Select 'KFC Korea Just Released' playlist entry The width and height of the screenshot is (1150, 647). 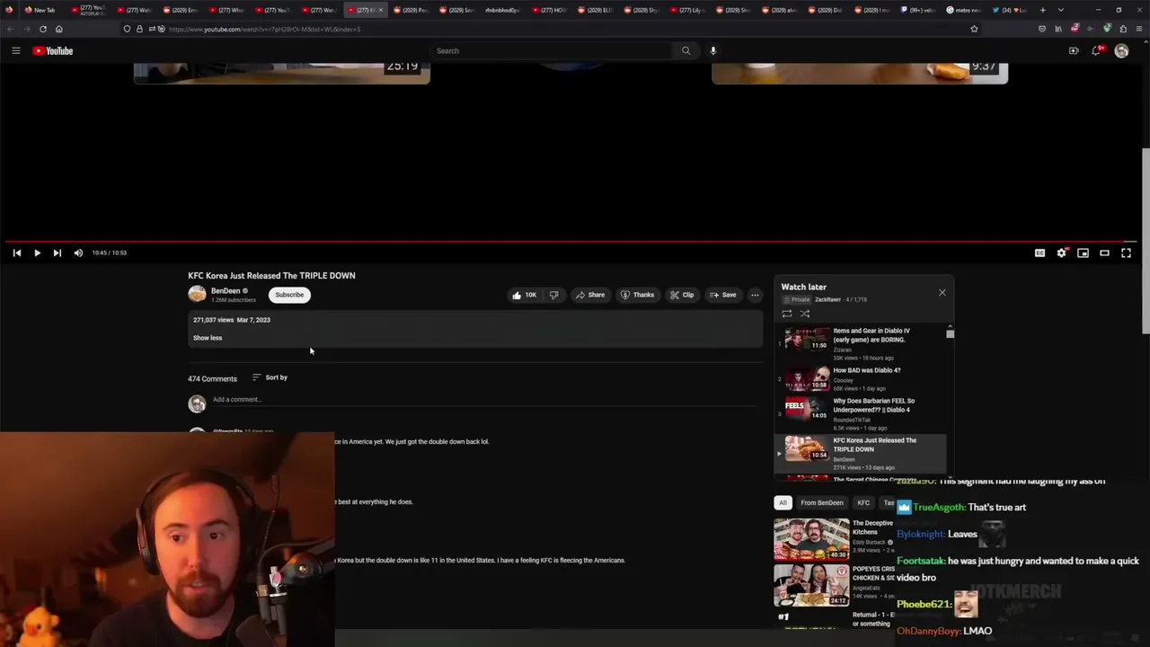click(860, 453)
